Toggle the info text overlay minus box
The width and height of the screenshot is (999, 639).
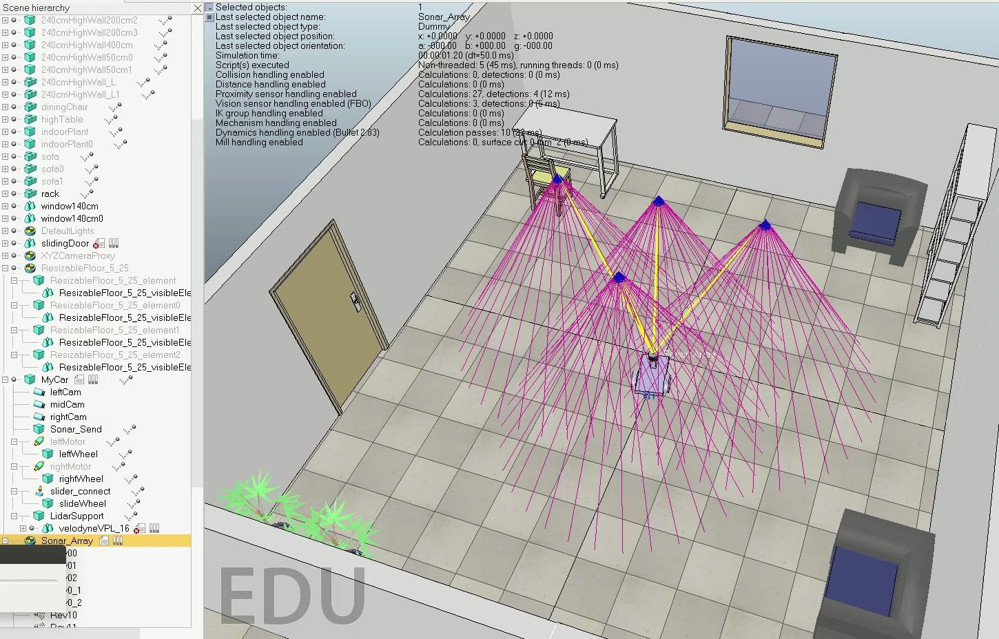(x=209, y=8)
